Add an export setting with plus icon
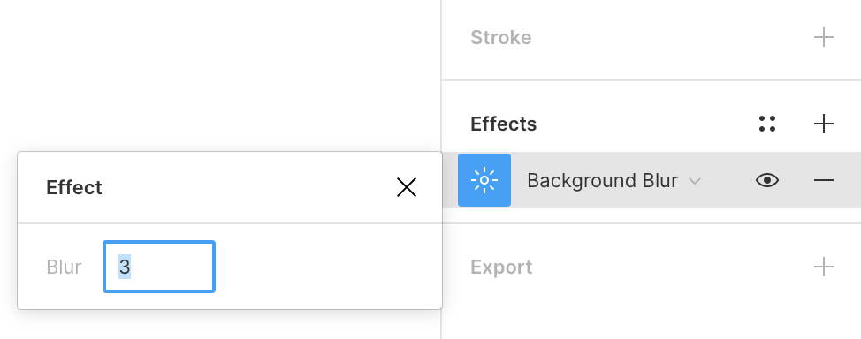 (x=823, y=267)
